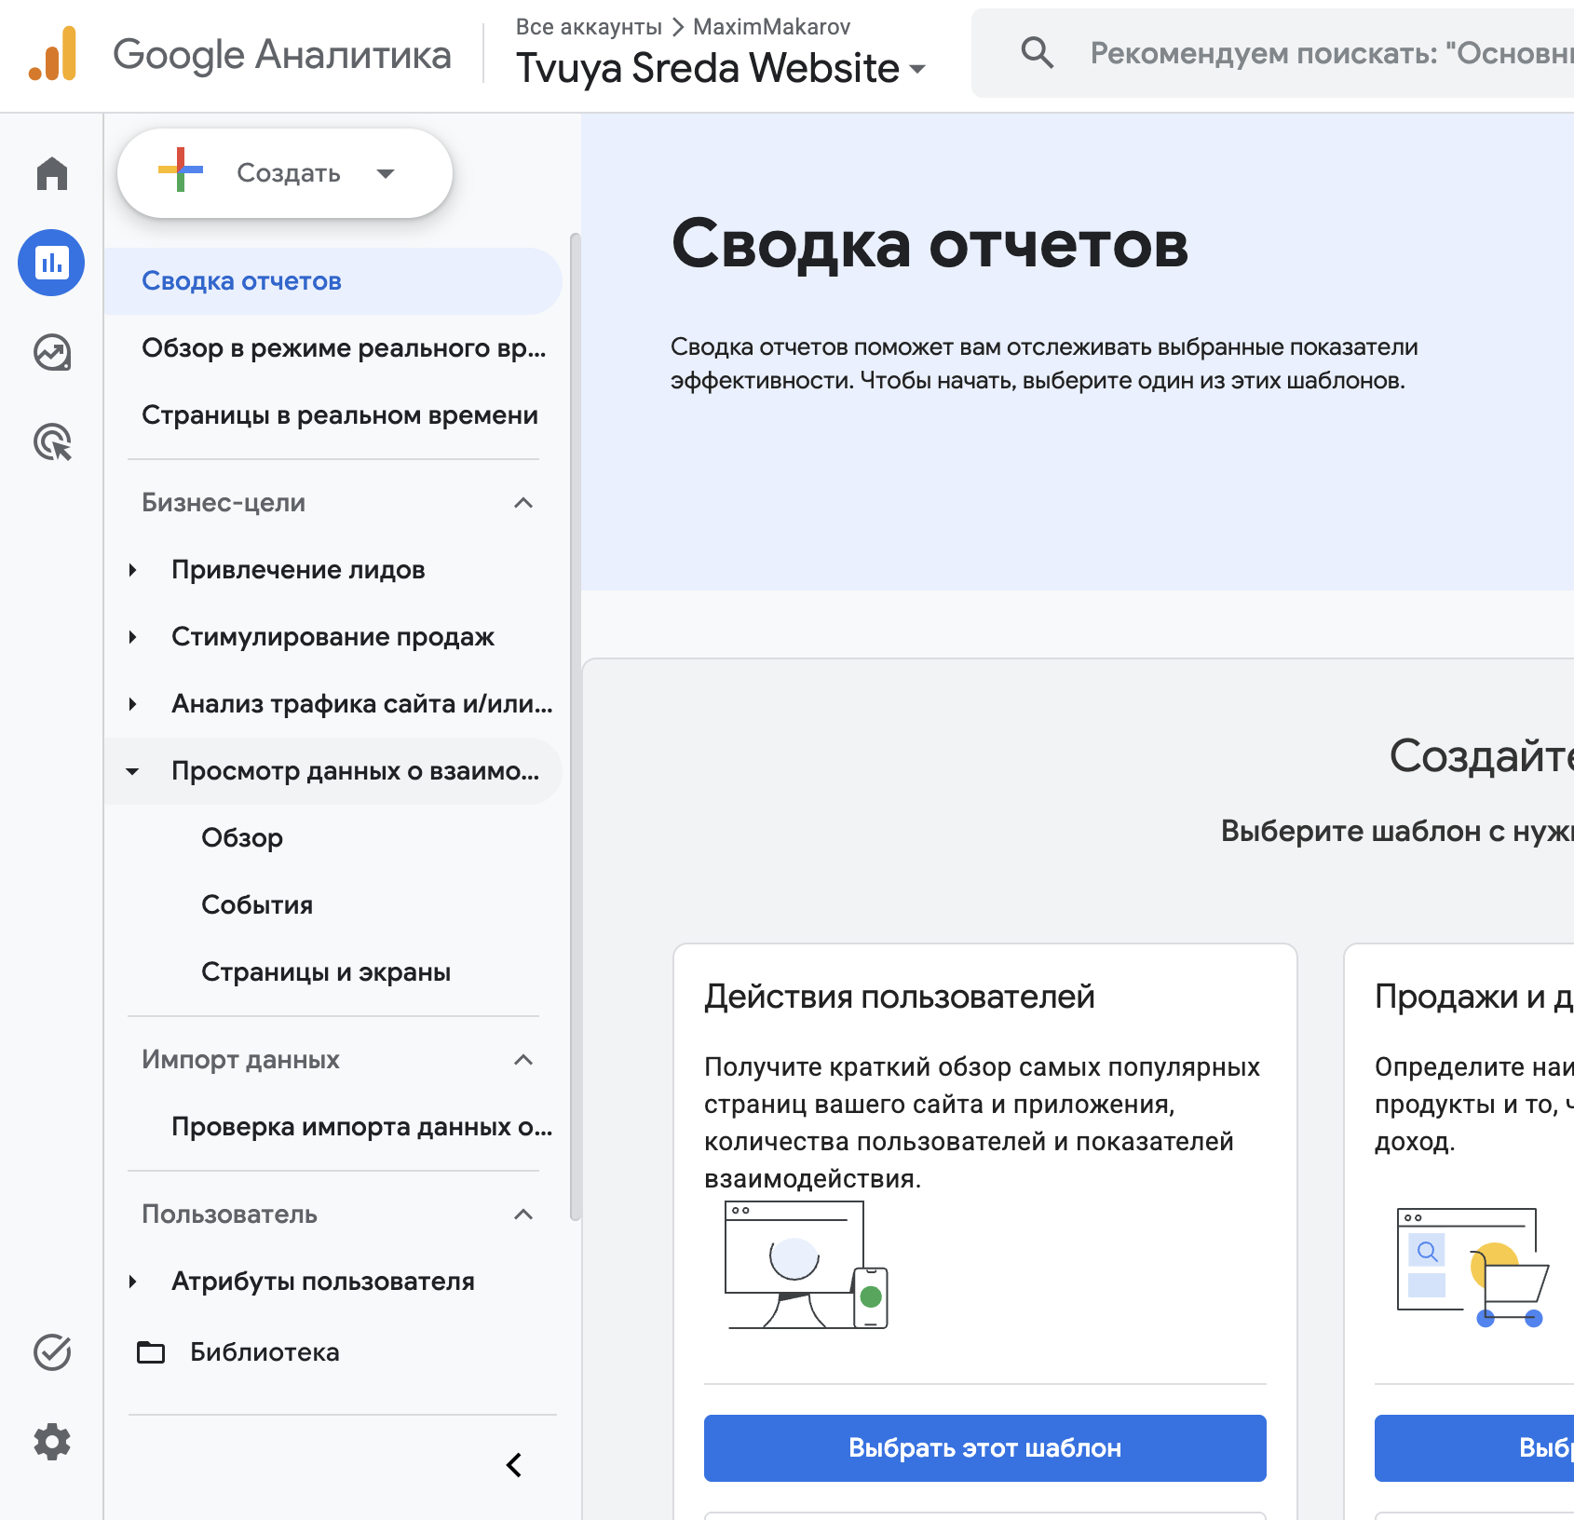Viewport: 1574px width, 1520px height.
Task: Open the Admin gear icon
Action: click(x=52, y=1442)
